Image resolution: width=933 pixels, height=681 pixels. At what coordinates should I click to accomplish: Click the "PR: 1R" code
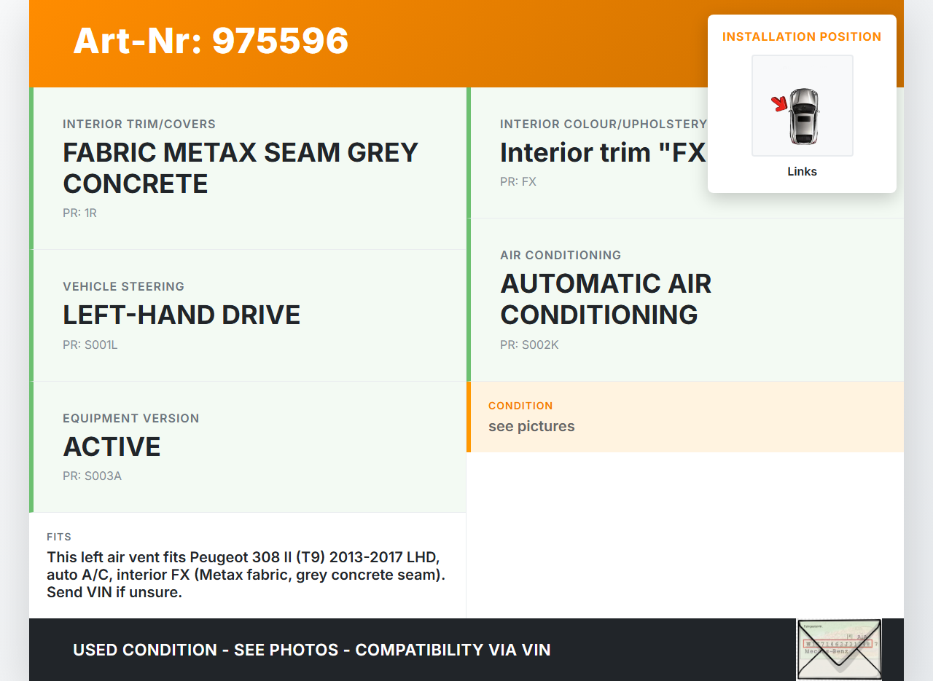pos(79,213)
